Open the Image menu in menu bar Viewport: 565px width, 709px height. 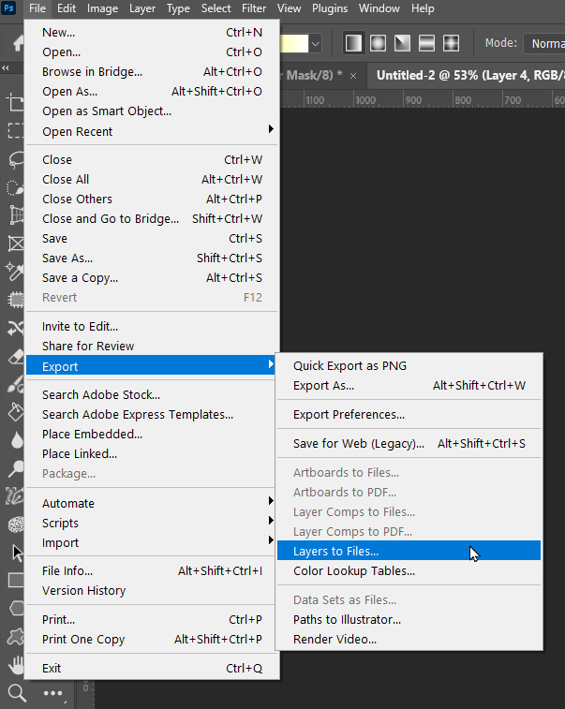pyautogui.click(x=102, y=8)
